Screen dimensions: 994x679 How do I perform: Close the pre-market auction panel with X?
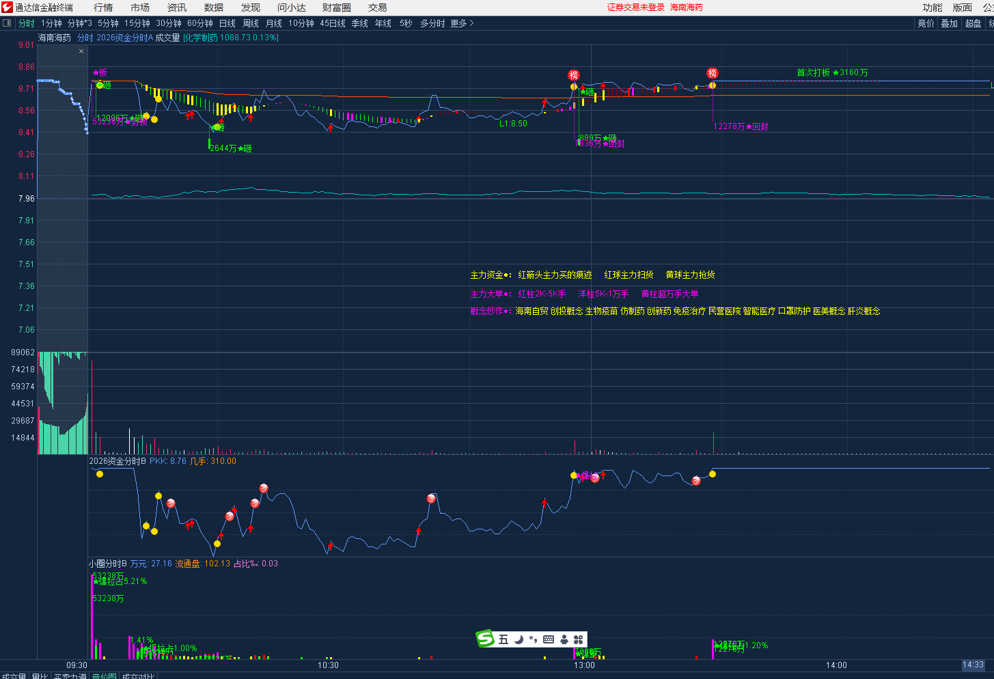pos(81,51)
